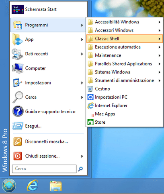164x194 pixels.
Task: Expand the Strumenti di amministrazione arrow
Action: click(159, 80)
